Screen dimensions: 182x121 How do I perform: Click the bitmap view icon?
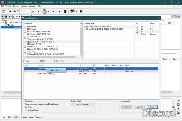point(72,11)
